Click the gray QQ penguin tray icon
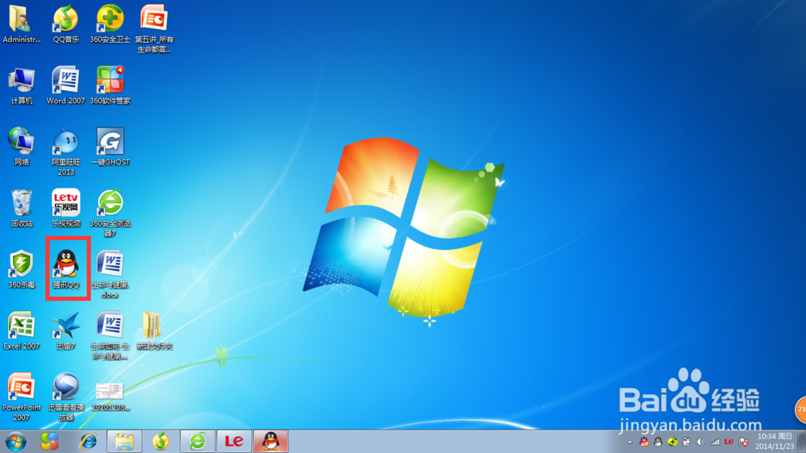The image size is (806, 453). pyautogui.click(x=658, y=442)
